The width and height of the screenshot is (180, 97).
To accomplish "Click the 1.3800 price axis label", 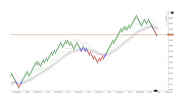I will (171, 57).
